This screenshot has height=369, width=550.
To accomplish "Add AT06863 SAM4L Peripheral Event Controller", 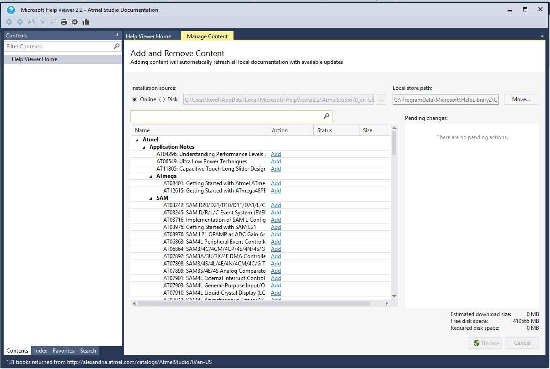I will point(276,242).
